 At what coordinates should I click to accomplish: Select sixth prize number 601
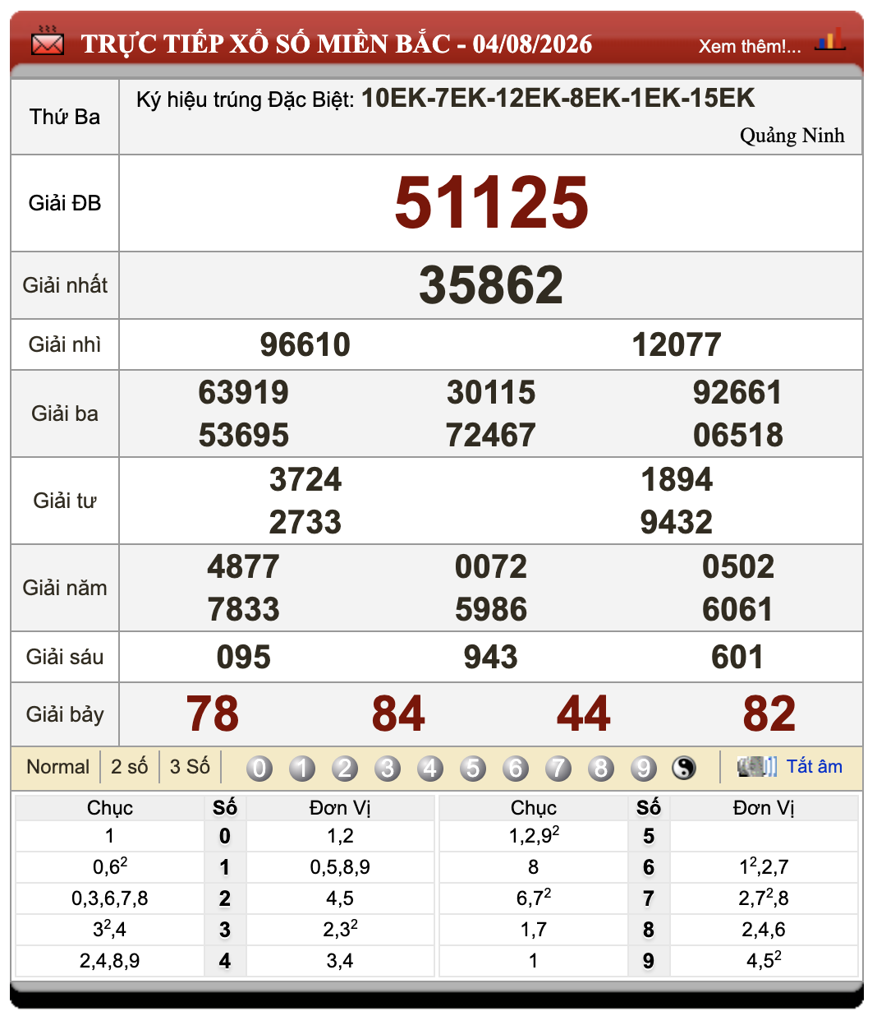737,657
